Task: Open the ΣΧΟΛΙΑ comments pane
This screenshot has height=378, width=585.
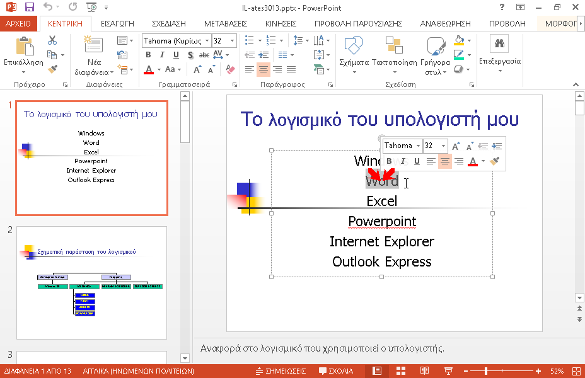Action: (336, 371)
